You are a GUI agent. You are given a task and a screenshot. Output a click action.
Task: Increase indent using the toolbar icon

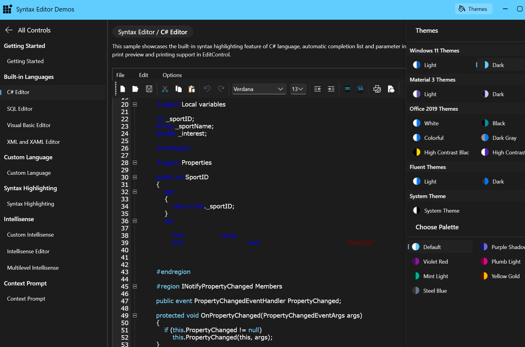pyautogui.click(x=331, y=89)
